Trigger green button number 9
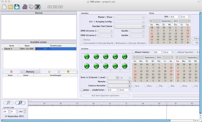Image resolution: width=202 pixels, height=122 pixels. click(115, 66)
